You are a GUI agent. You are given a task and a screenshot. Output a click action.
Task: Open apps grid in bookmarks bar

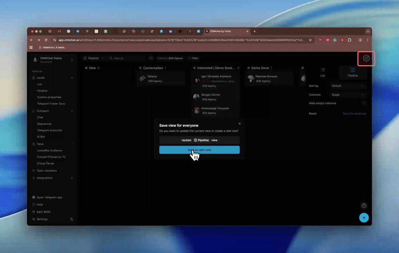31,47
